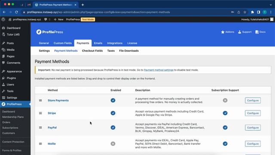Click PayPal subscription support checkmark
The height and width of the screenshot is (155, 275).
coord(225,127)
